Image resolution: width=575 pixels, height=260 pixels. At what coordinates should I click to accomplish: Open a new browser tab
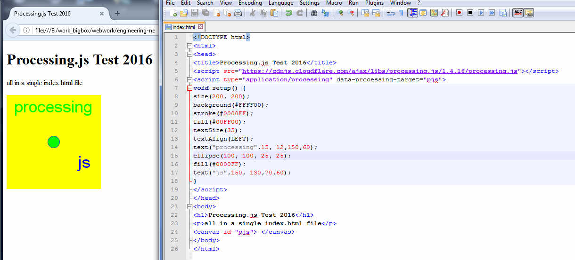pos(117,14)
